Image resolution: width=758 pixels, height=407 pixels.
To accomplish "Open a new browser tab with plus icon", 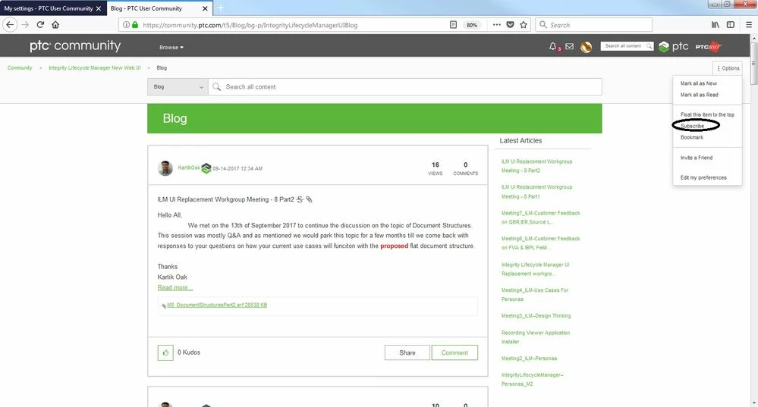I will click(x=221, y=8).
